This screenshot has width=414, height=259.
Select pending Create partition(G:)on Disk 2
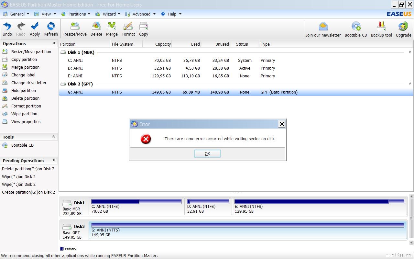pos(28,192)
